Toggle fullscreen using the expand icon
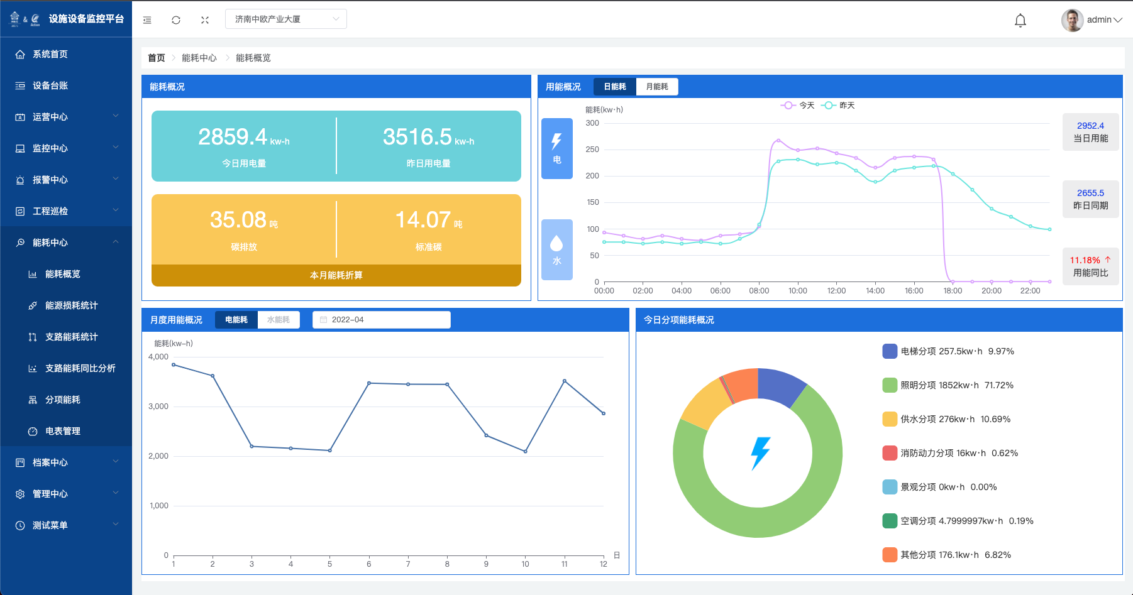 click(205, 20)
